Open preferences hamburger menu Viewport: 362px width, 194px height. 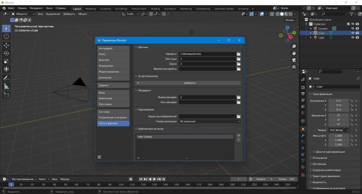coord(99,157)
